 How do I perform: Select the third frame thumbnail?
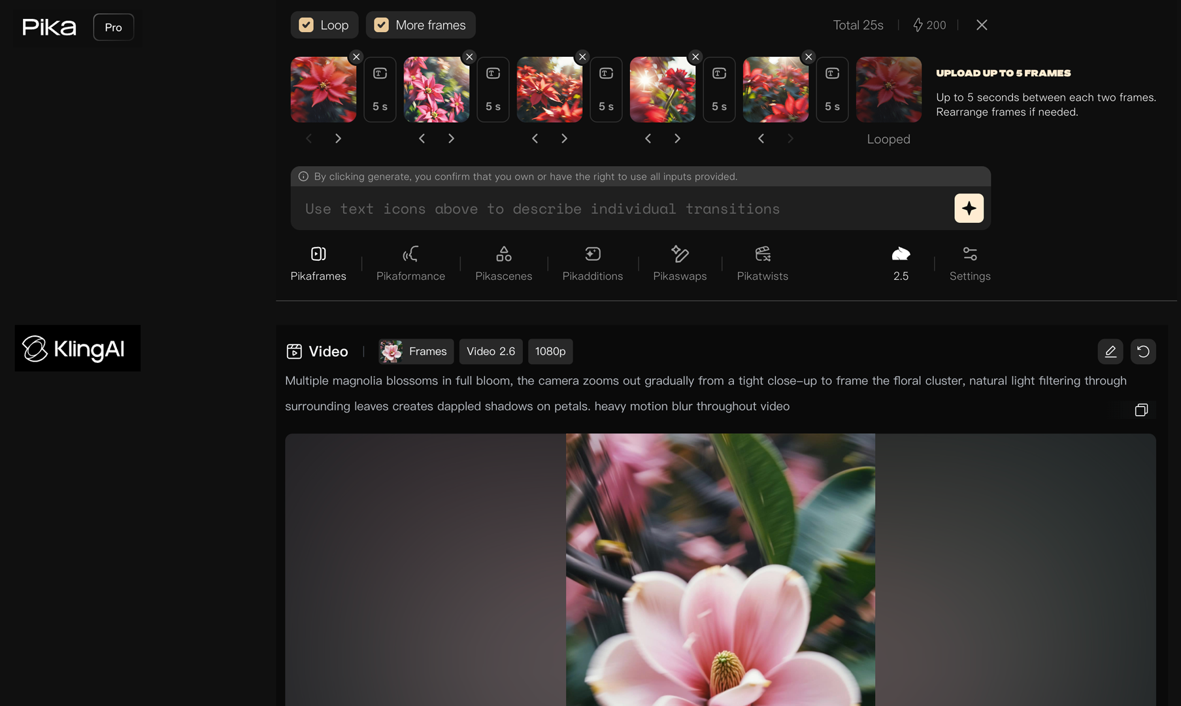coord(550,90)
